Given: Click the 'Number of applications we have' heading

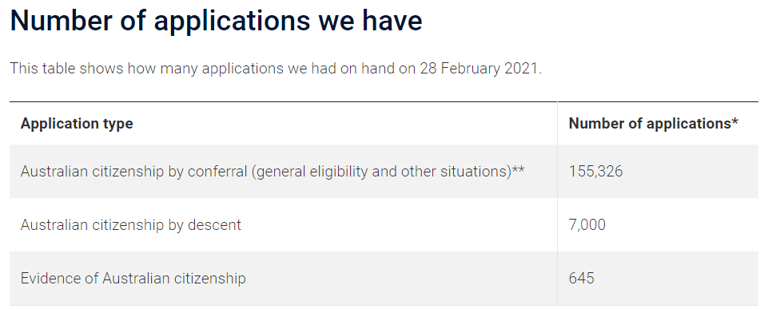Looking at the screenshot, I should point(216,21).
